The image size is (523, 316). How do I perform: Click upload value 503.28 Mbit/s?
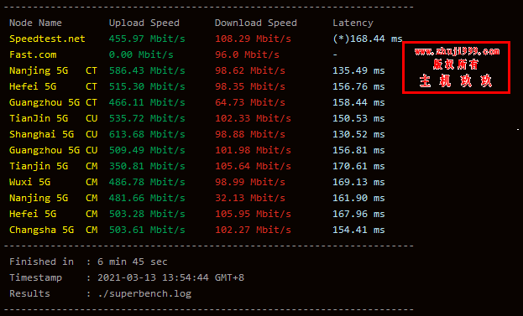click(x=147, y=214)
